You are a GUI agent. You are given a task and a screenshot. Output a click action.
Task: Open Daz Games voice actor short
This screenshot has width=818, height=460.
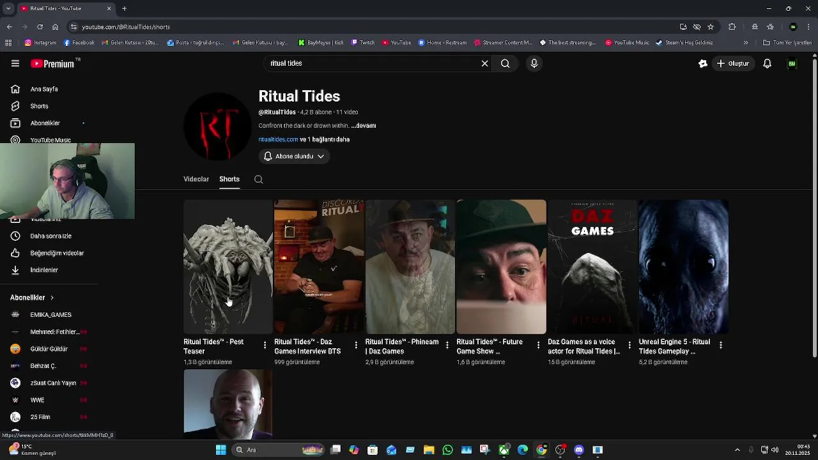[592, 267]
